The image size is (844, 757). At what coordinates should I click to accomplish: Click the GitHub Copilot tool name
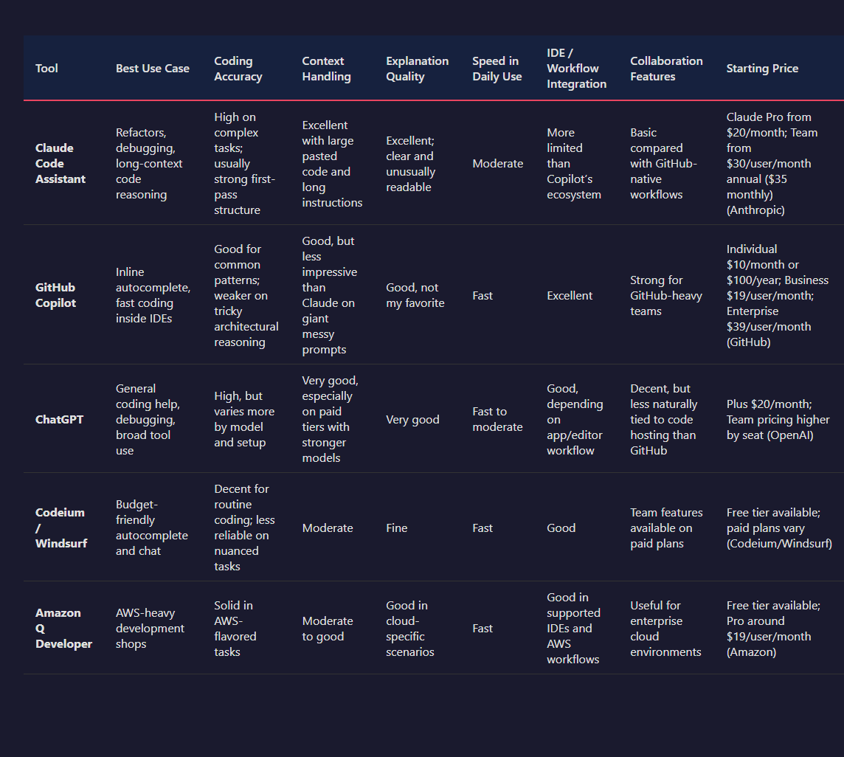(x=55, y=295)
